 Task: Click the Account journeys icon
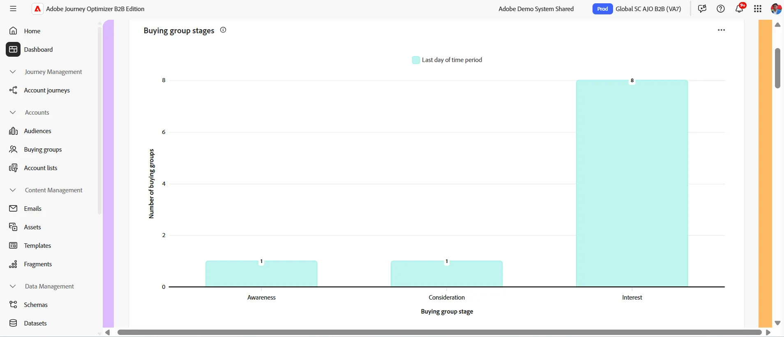13,90
